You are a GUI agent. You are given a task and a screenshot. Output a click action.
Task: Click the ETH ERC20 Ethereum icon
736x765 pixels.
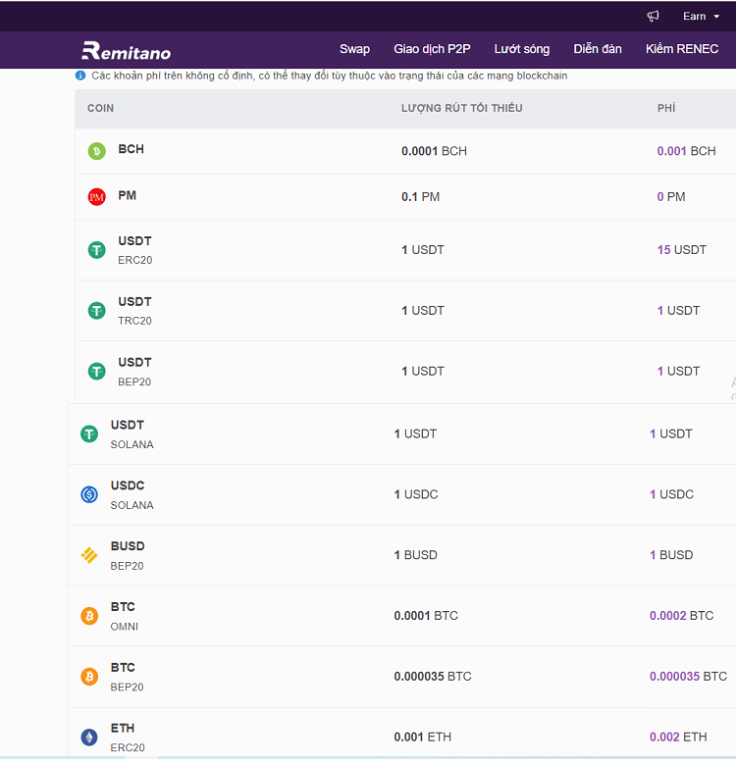[89, 738]
